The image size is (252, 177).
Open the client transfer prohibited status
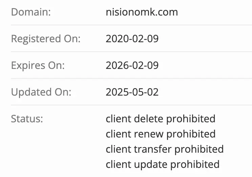click(165, 149)
